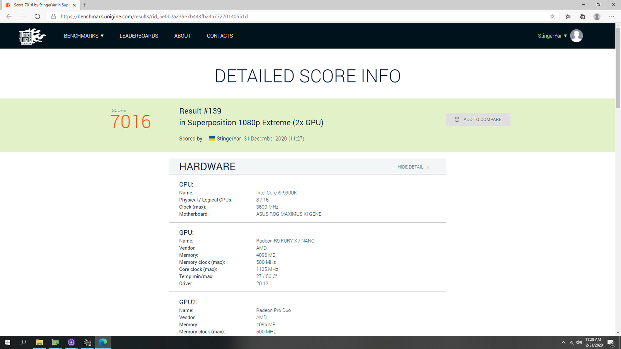The width and height of the screenshot is (621, 349).
Task: Click Radeon R9 FURY X / NANO text
Action: coord(285,241)
